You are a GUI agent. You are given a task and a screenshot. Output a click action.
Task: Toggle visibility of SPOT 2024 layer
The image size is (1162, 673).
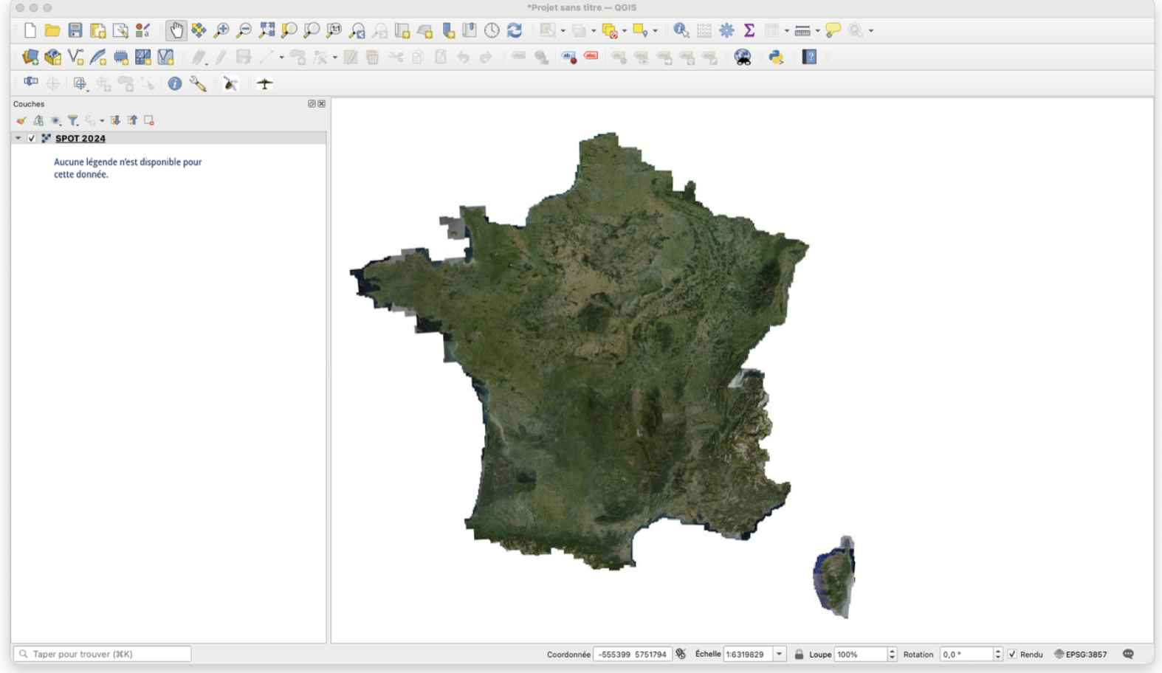[32, 138]
